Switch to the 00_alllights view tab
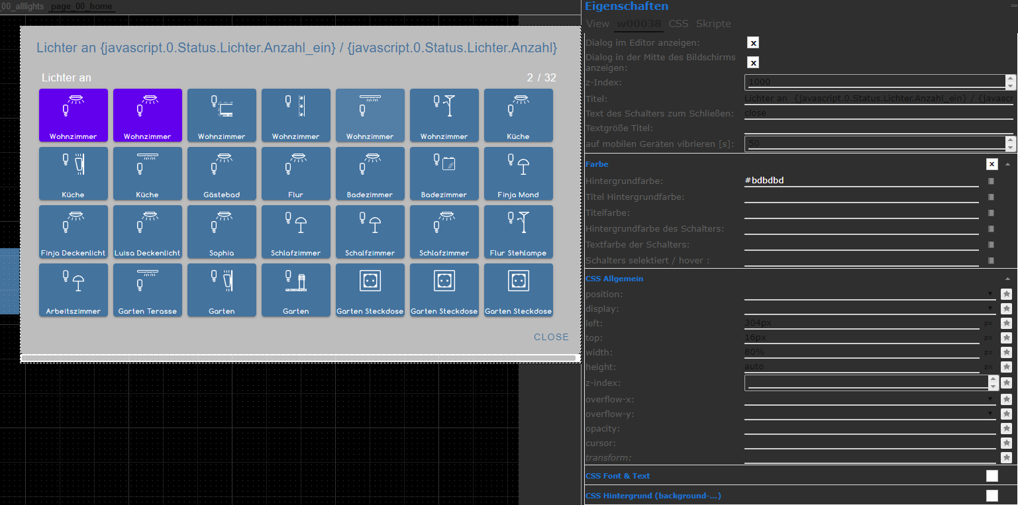The height and width of the screenshot is (505, 1018). pos(23,7)
